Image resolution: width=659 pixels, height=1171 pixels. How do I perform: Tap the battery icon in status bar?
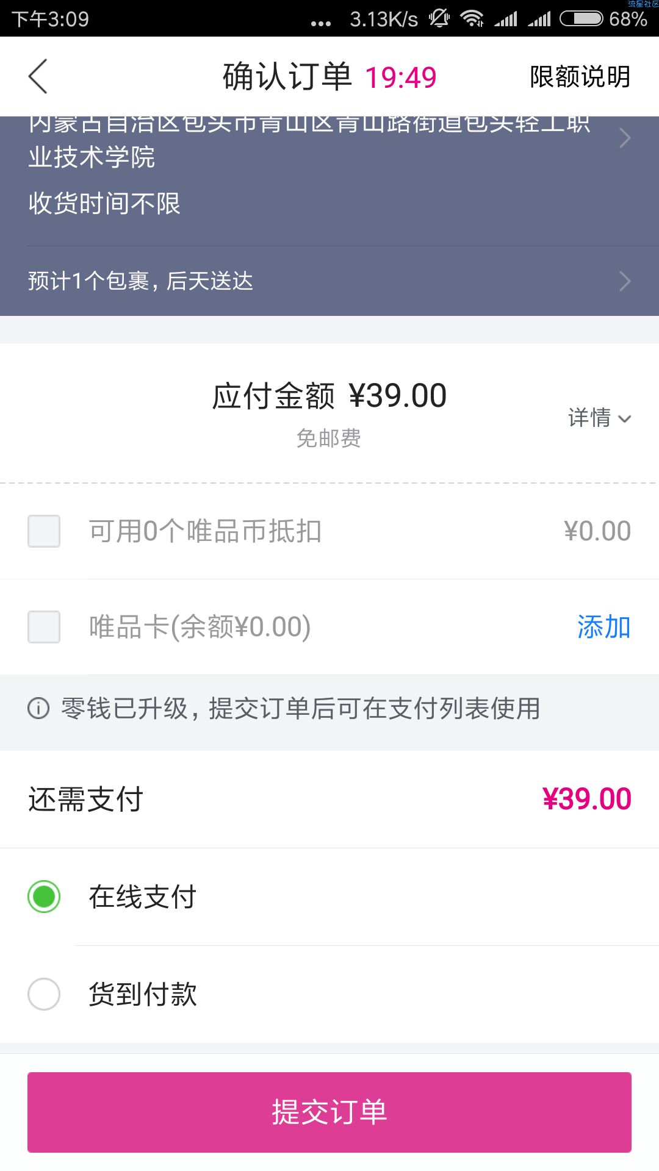click(582, 19)
